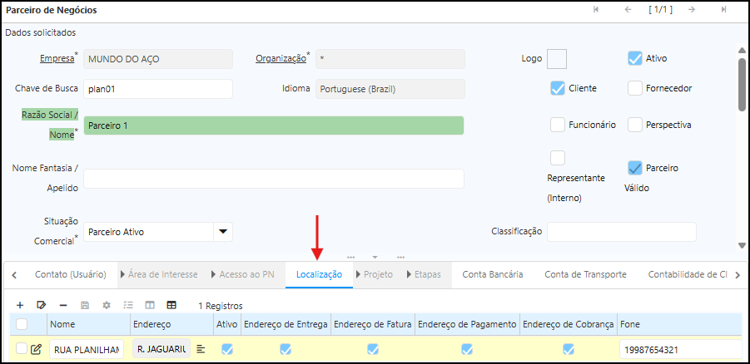Click the Organização field label link

[280, 59]
